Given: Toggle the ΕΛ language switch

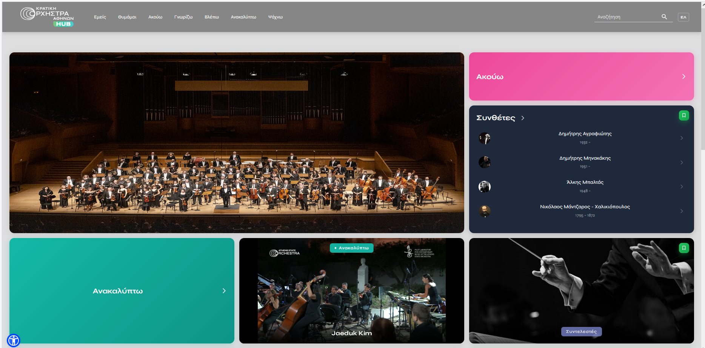Looking at the screenshot, I should point(683,17).
